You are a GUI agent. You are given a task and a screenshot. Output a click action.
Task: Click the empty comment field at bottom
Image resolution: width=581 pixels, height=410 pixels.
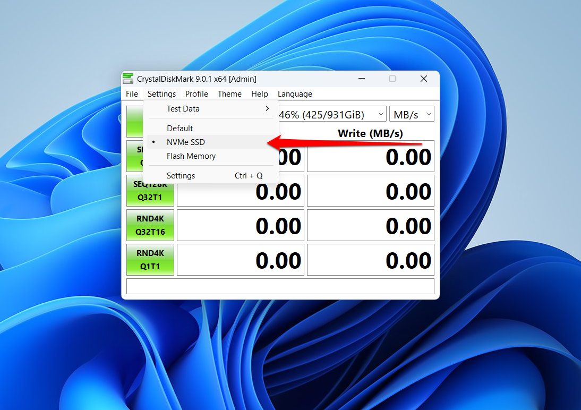click(x=280, y=286)
